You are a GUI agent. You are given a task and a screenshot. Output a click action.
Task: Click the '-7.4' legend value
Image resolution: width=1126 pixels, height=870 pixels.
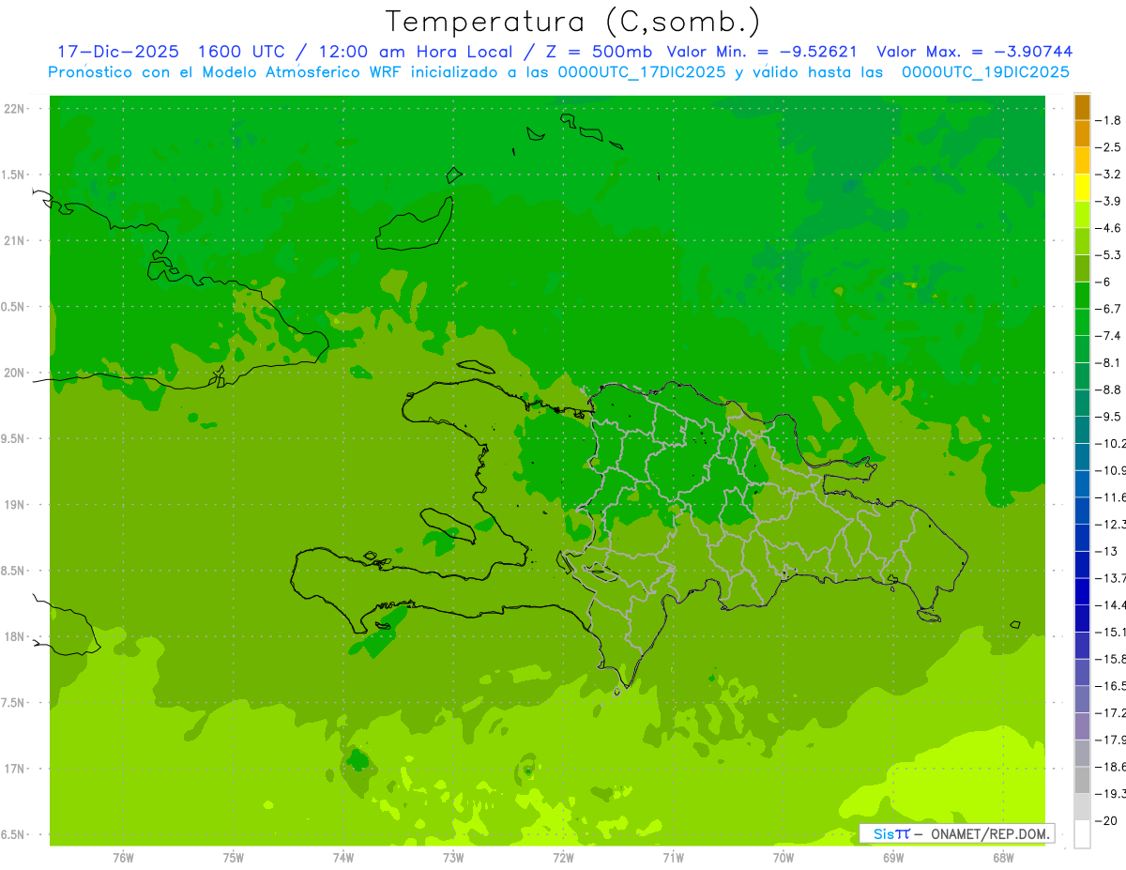click(1109, 336)
